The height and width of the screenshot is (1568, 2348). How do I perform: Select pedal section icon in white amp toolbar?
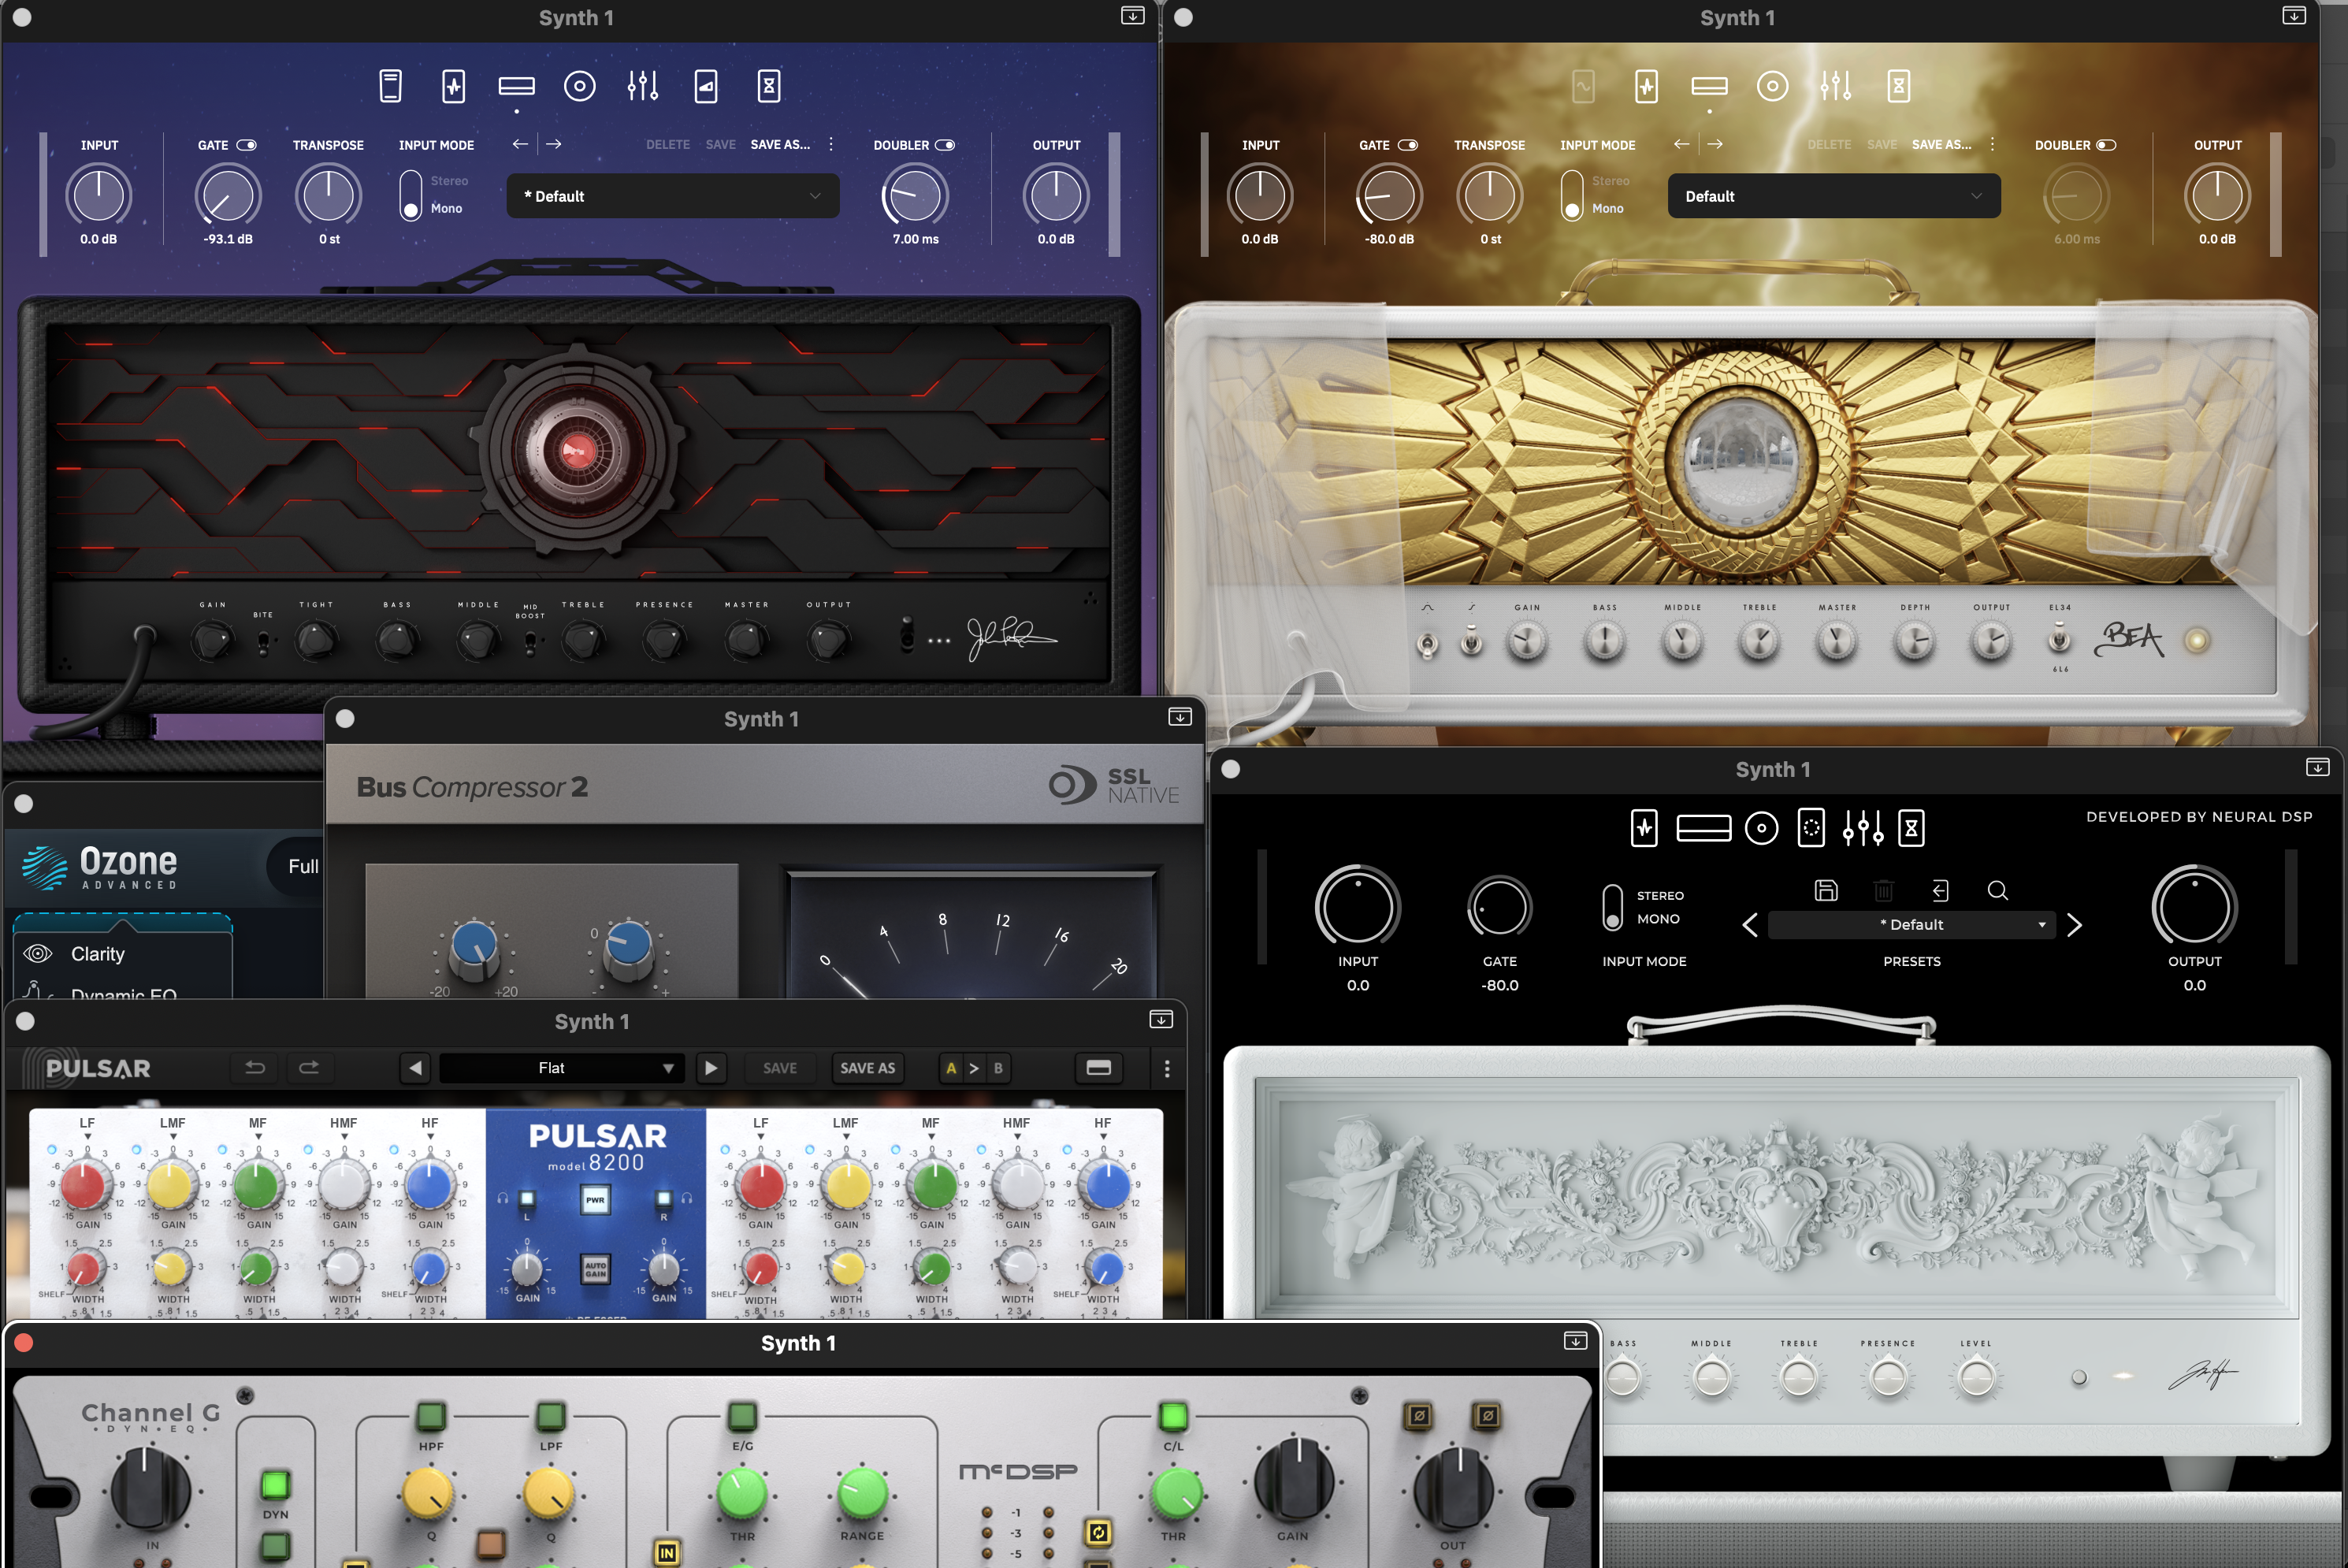tap(1644, 828)
